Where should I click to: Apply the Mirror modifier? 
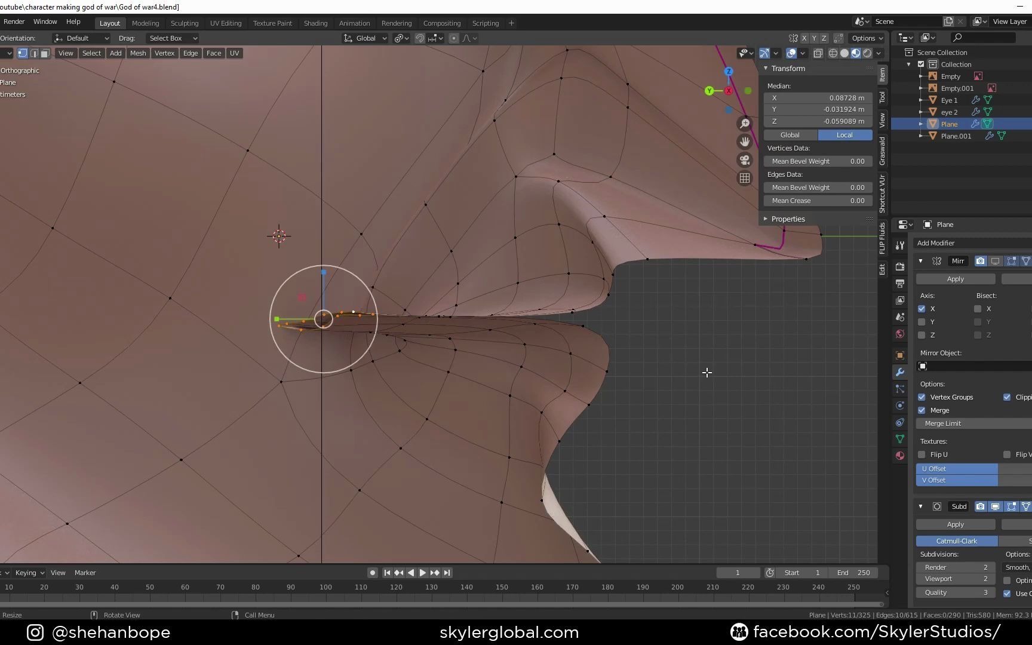pyautogui.click(x=955, y=278)
